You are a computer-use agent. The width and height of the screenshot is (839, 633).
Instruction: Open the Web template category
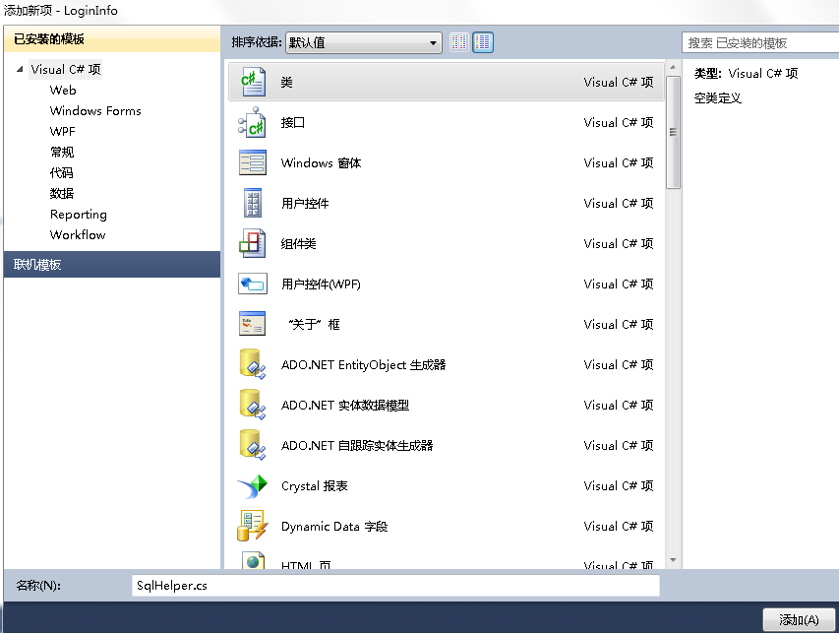[x=63, y=90]
